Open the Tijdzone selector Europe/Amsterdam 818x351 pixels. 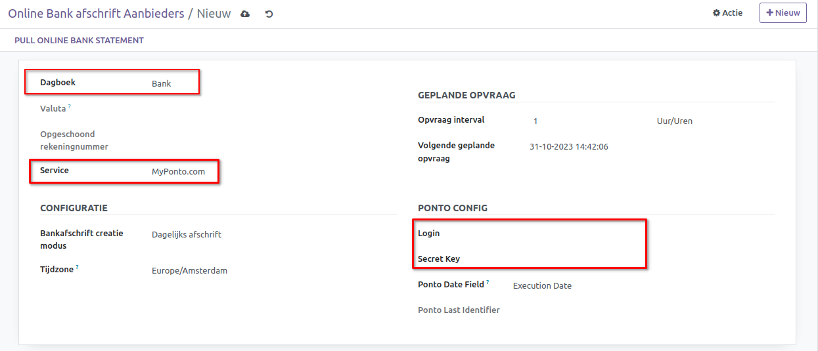[x=263, y=271]
